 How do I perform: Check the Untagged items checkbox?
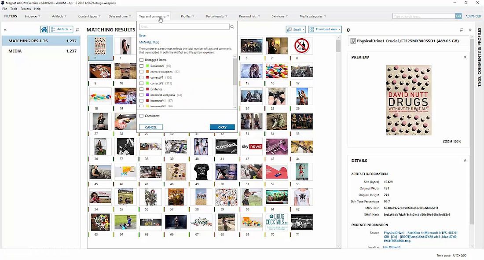tap(141, 60)
